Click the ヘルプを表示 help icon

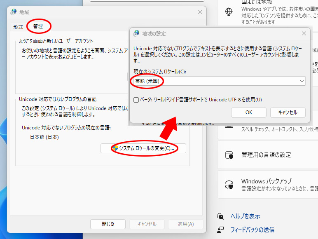pyautogui.click(x=220, y=216)
